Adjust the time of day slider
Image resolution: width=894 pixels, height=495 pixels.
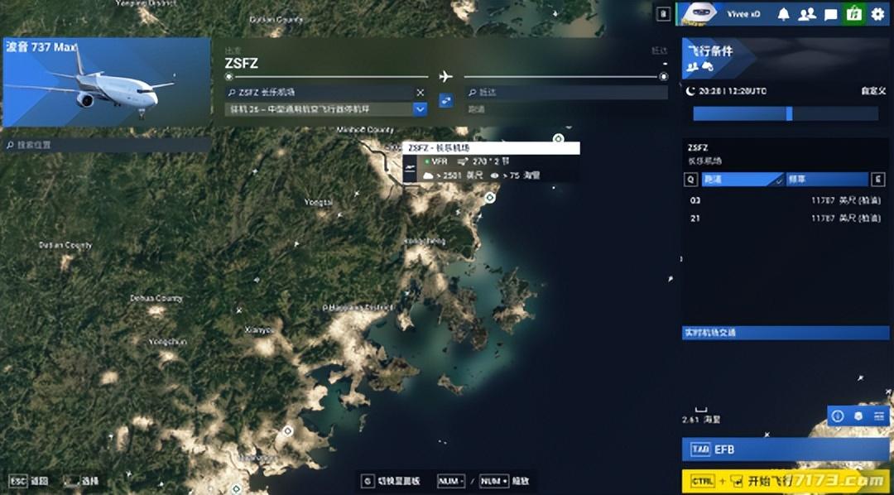tap(788, 113)
